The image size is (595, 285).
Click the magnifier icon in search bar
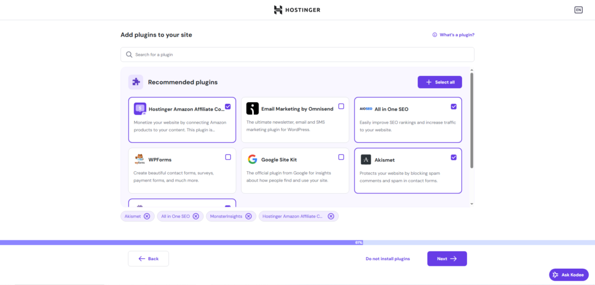coord(129,55)
